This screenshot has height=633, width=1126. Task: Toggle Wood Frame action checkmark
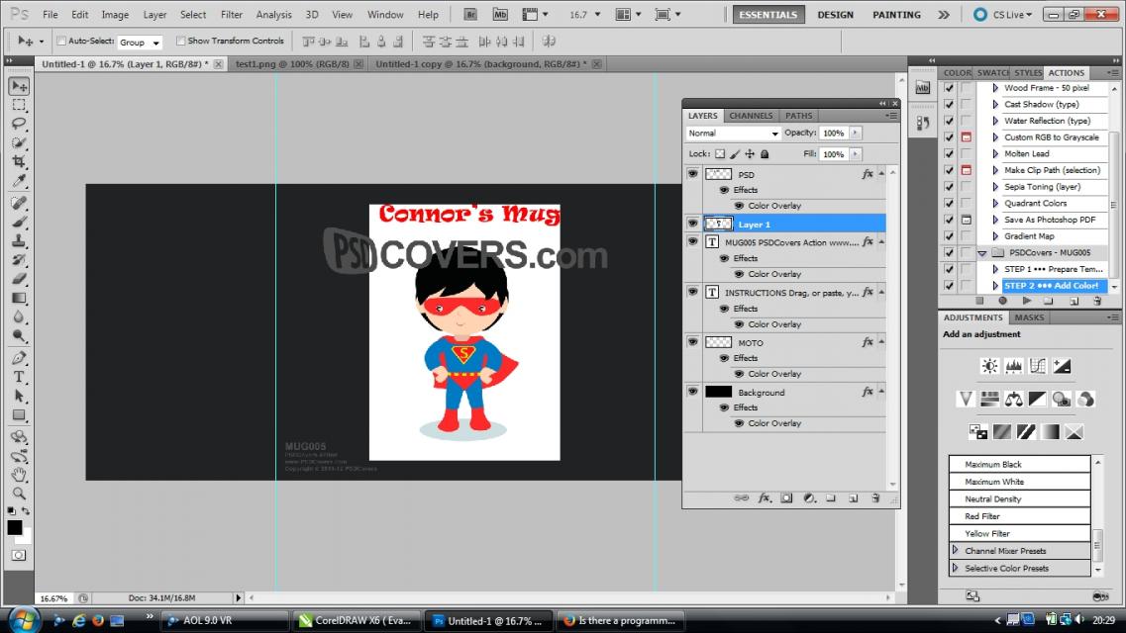click(949, 87)
